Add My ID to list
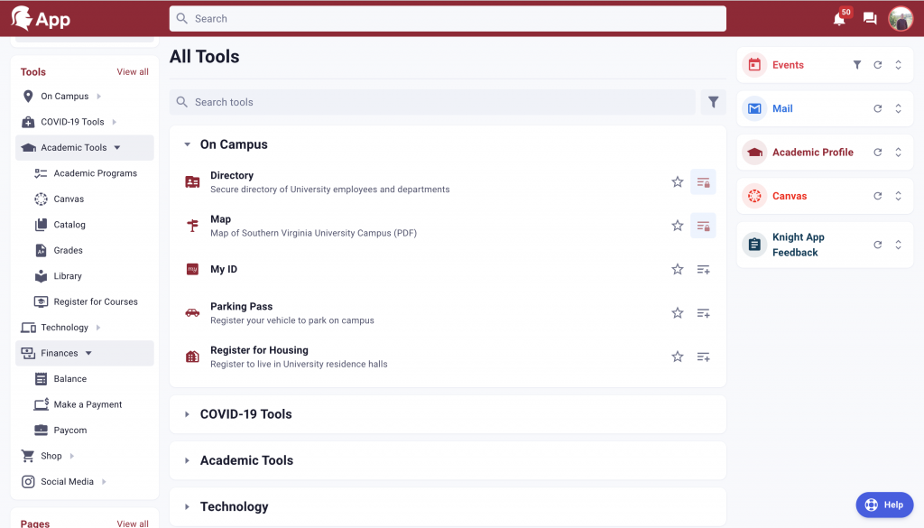The image size is (924, 528). click(x=703, y=269)
